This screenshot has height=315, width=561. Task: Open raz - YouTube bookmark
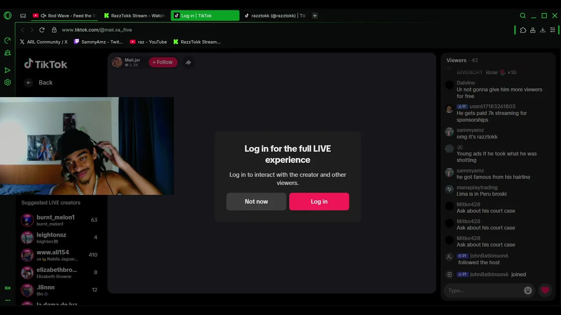148,42
